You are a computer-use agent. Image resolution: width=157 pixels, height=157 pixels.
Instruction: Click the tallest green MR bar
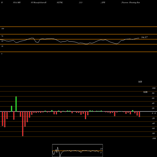pos(16,104)
